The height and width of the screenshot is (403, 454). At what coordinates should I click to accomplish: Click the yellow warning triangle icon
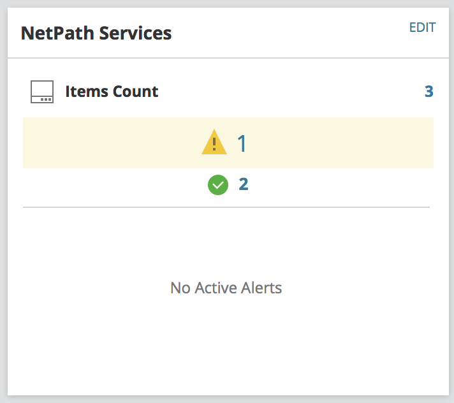[214, 143]
